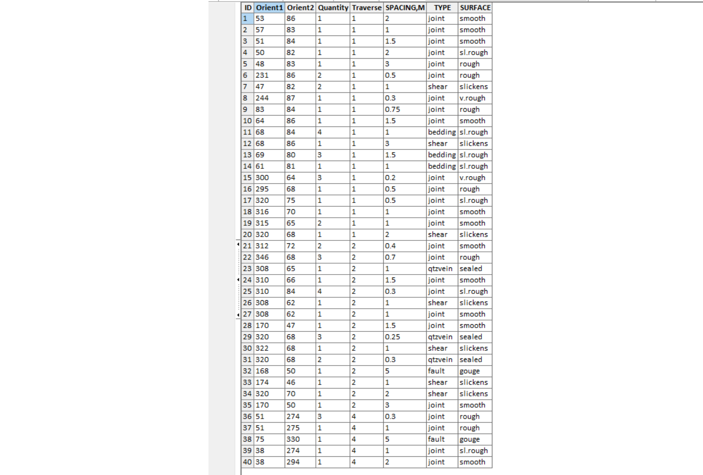Click the 'v.rough' surface cell in row 8
The width and height of the screenshot is (703, 475).
point(475,98)
